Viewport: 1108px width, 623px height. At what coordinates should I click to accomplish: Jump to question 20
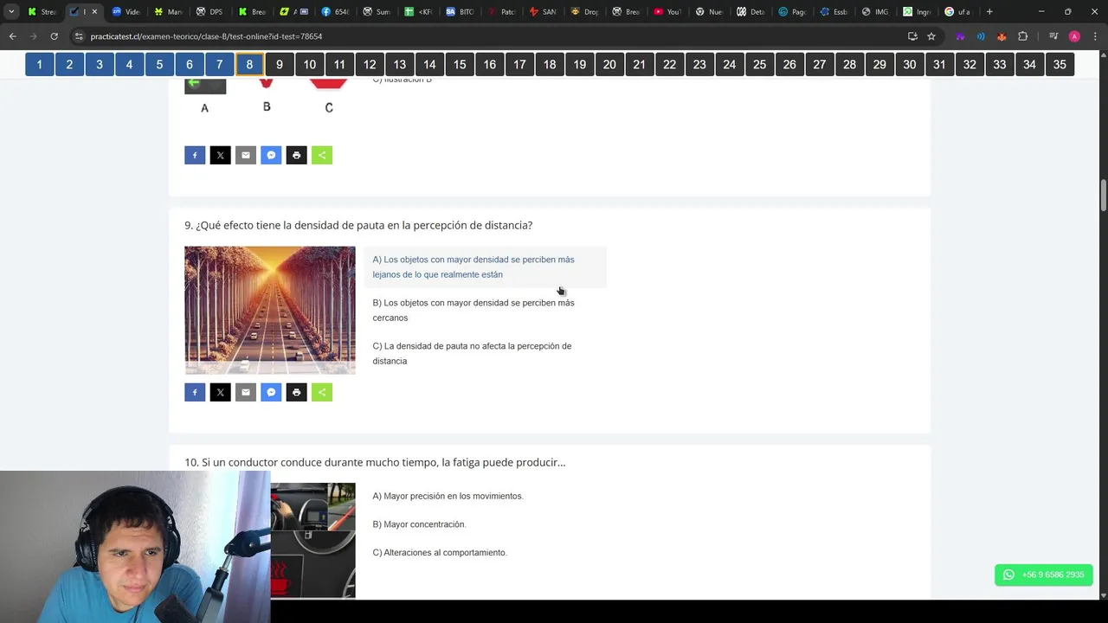(x=609, y=64)
